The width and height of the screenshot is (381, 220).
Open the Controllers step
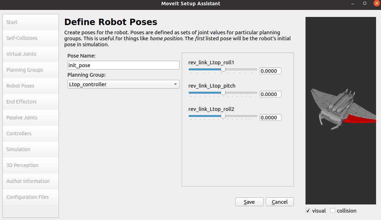tap(31, 133)
